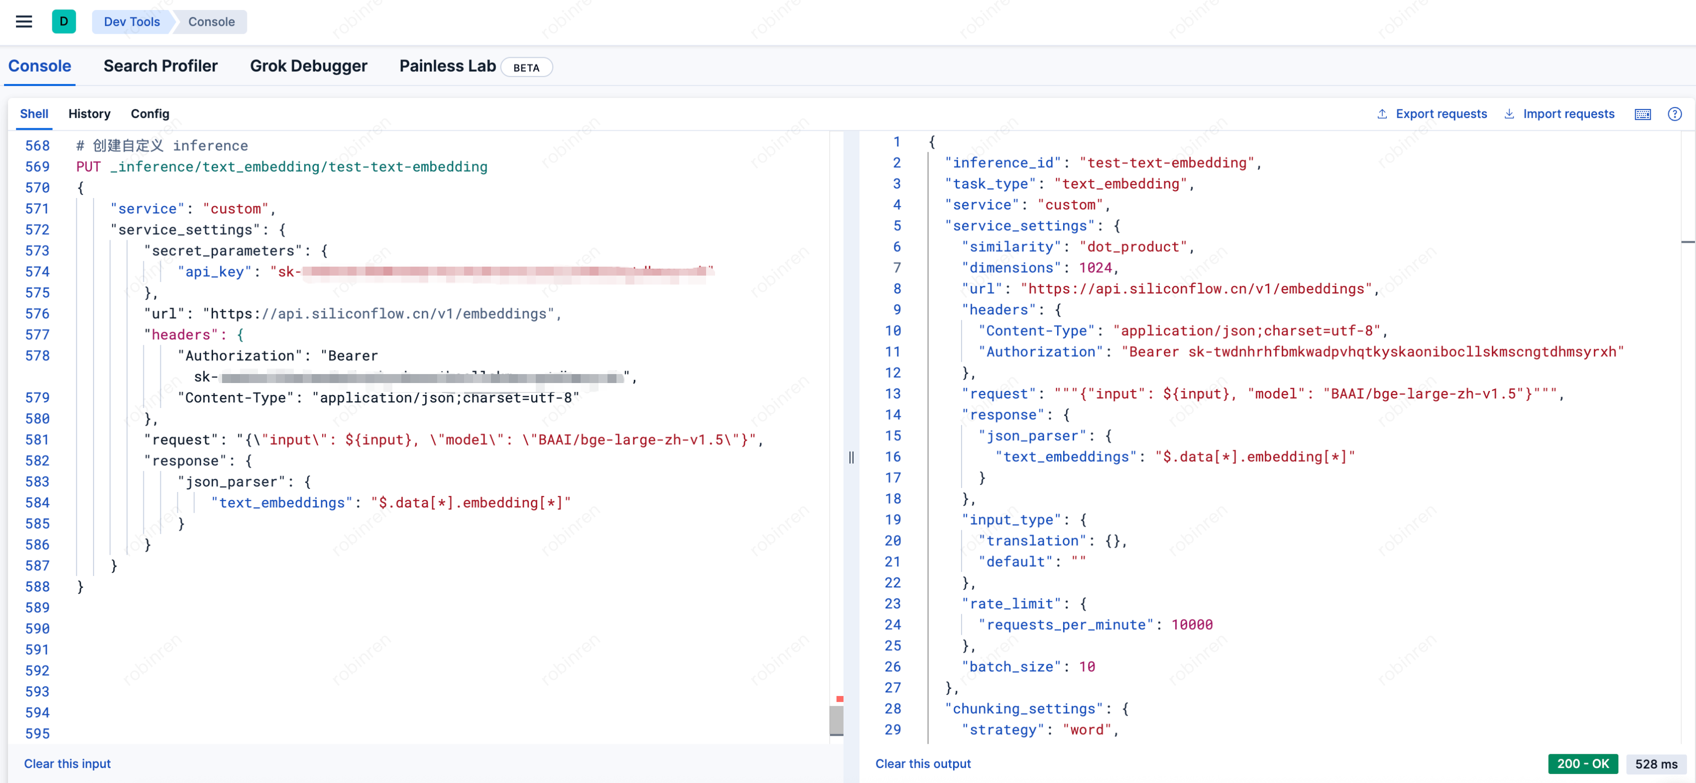Click the Dev Tools breadcrumb
Viewport: 1696px width, 783px height.
coord(131,22)
